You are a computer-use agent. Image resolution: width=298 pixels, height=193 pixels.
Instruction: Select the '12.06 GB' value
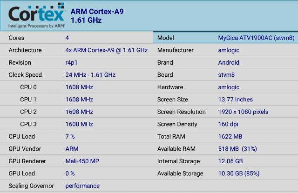pos(230,161)
